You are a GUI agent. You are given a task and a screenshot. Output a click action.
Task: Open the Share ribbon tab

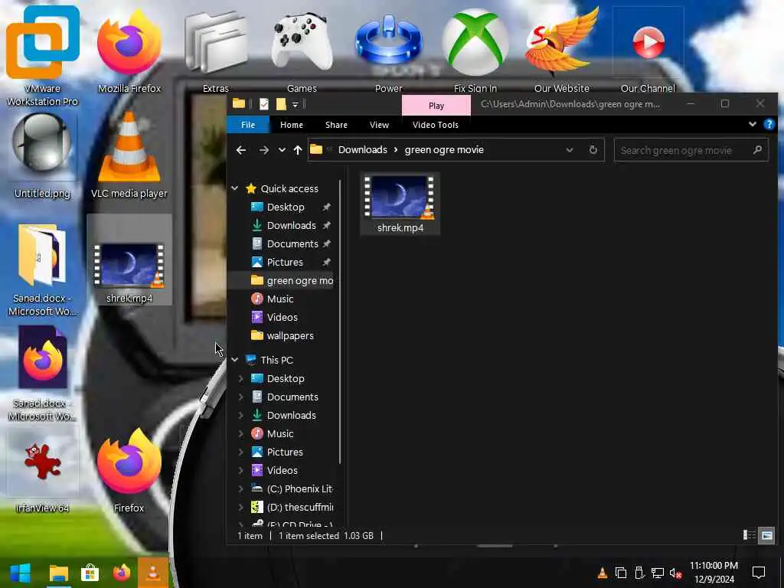(337, 125)
